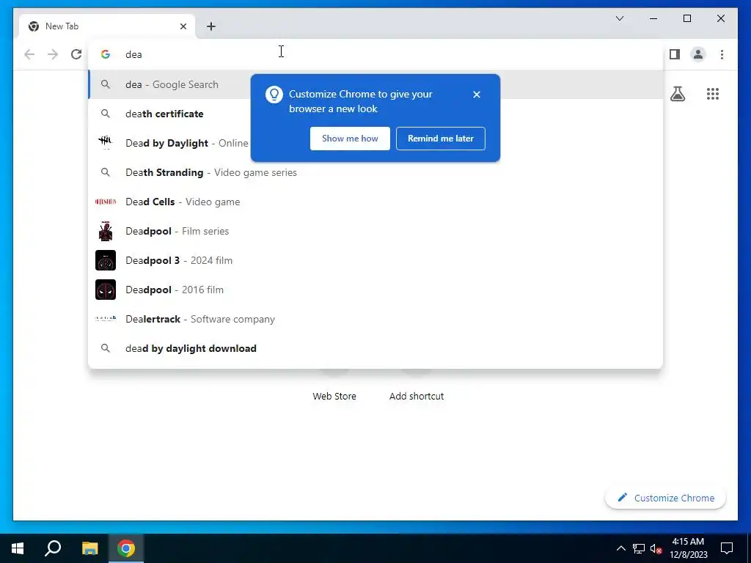This screenshot has height=563, width=751.
Task: Select 'Deadpool - Film series' suggestion
Action: tap(375, 231)
